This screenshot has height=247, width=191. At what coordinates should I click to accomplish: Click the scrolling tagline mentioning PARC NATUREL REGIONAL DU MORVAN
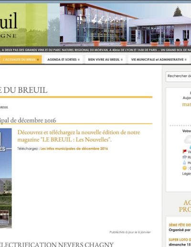coord(95,50)
